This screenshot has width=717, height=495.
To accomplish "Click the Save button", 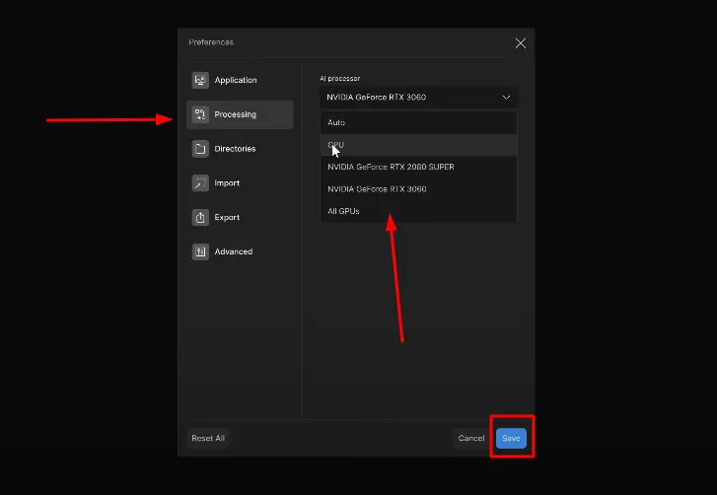I will 511,438.
